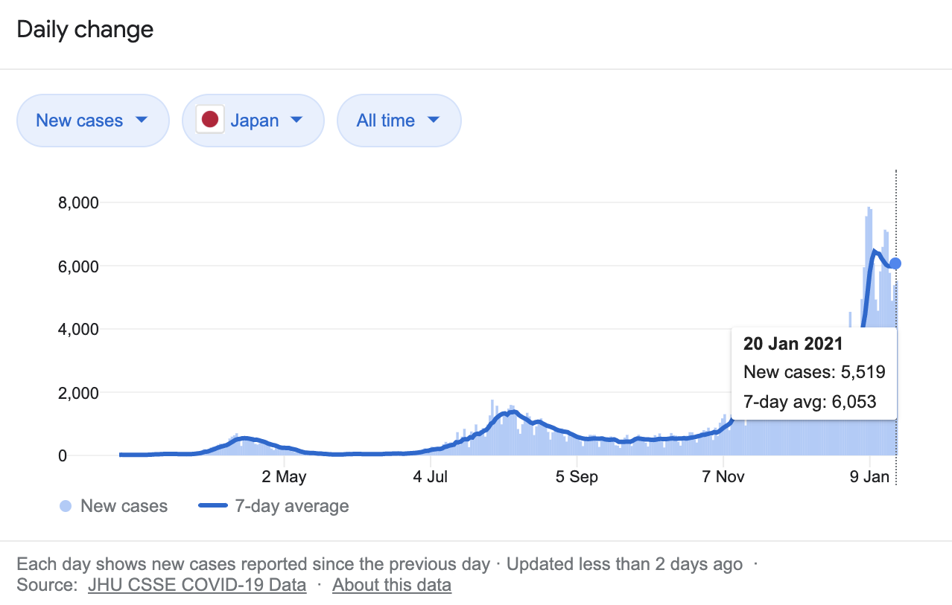Click the 5 Sep x-axis label
Viewport: 952px width, 605px height.
coord(577,477)
